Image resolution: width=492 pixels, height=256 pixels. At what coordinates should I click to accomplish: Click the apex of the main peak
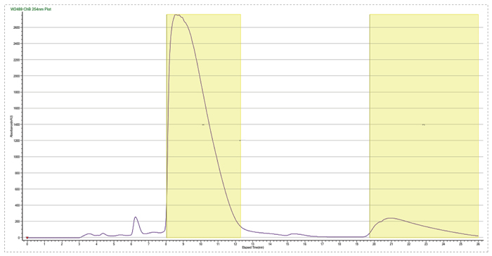pyautogui.click(x=176, y=15)
